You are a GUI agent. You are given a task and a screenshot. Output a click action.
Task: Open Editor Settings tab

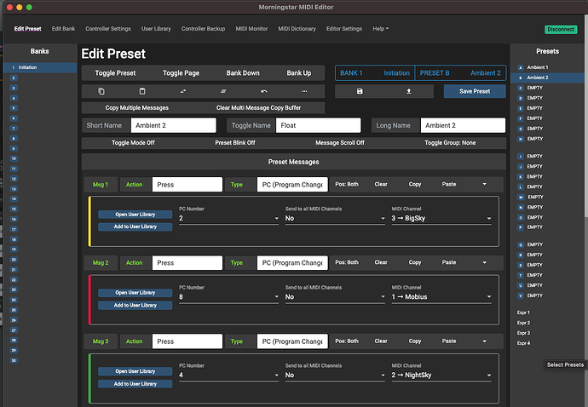(344, 29)
